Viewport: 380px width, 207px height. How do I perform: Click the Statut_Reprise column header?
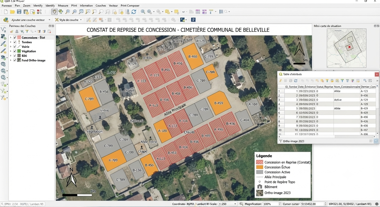pos(324,87)
